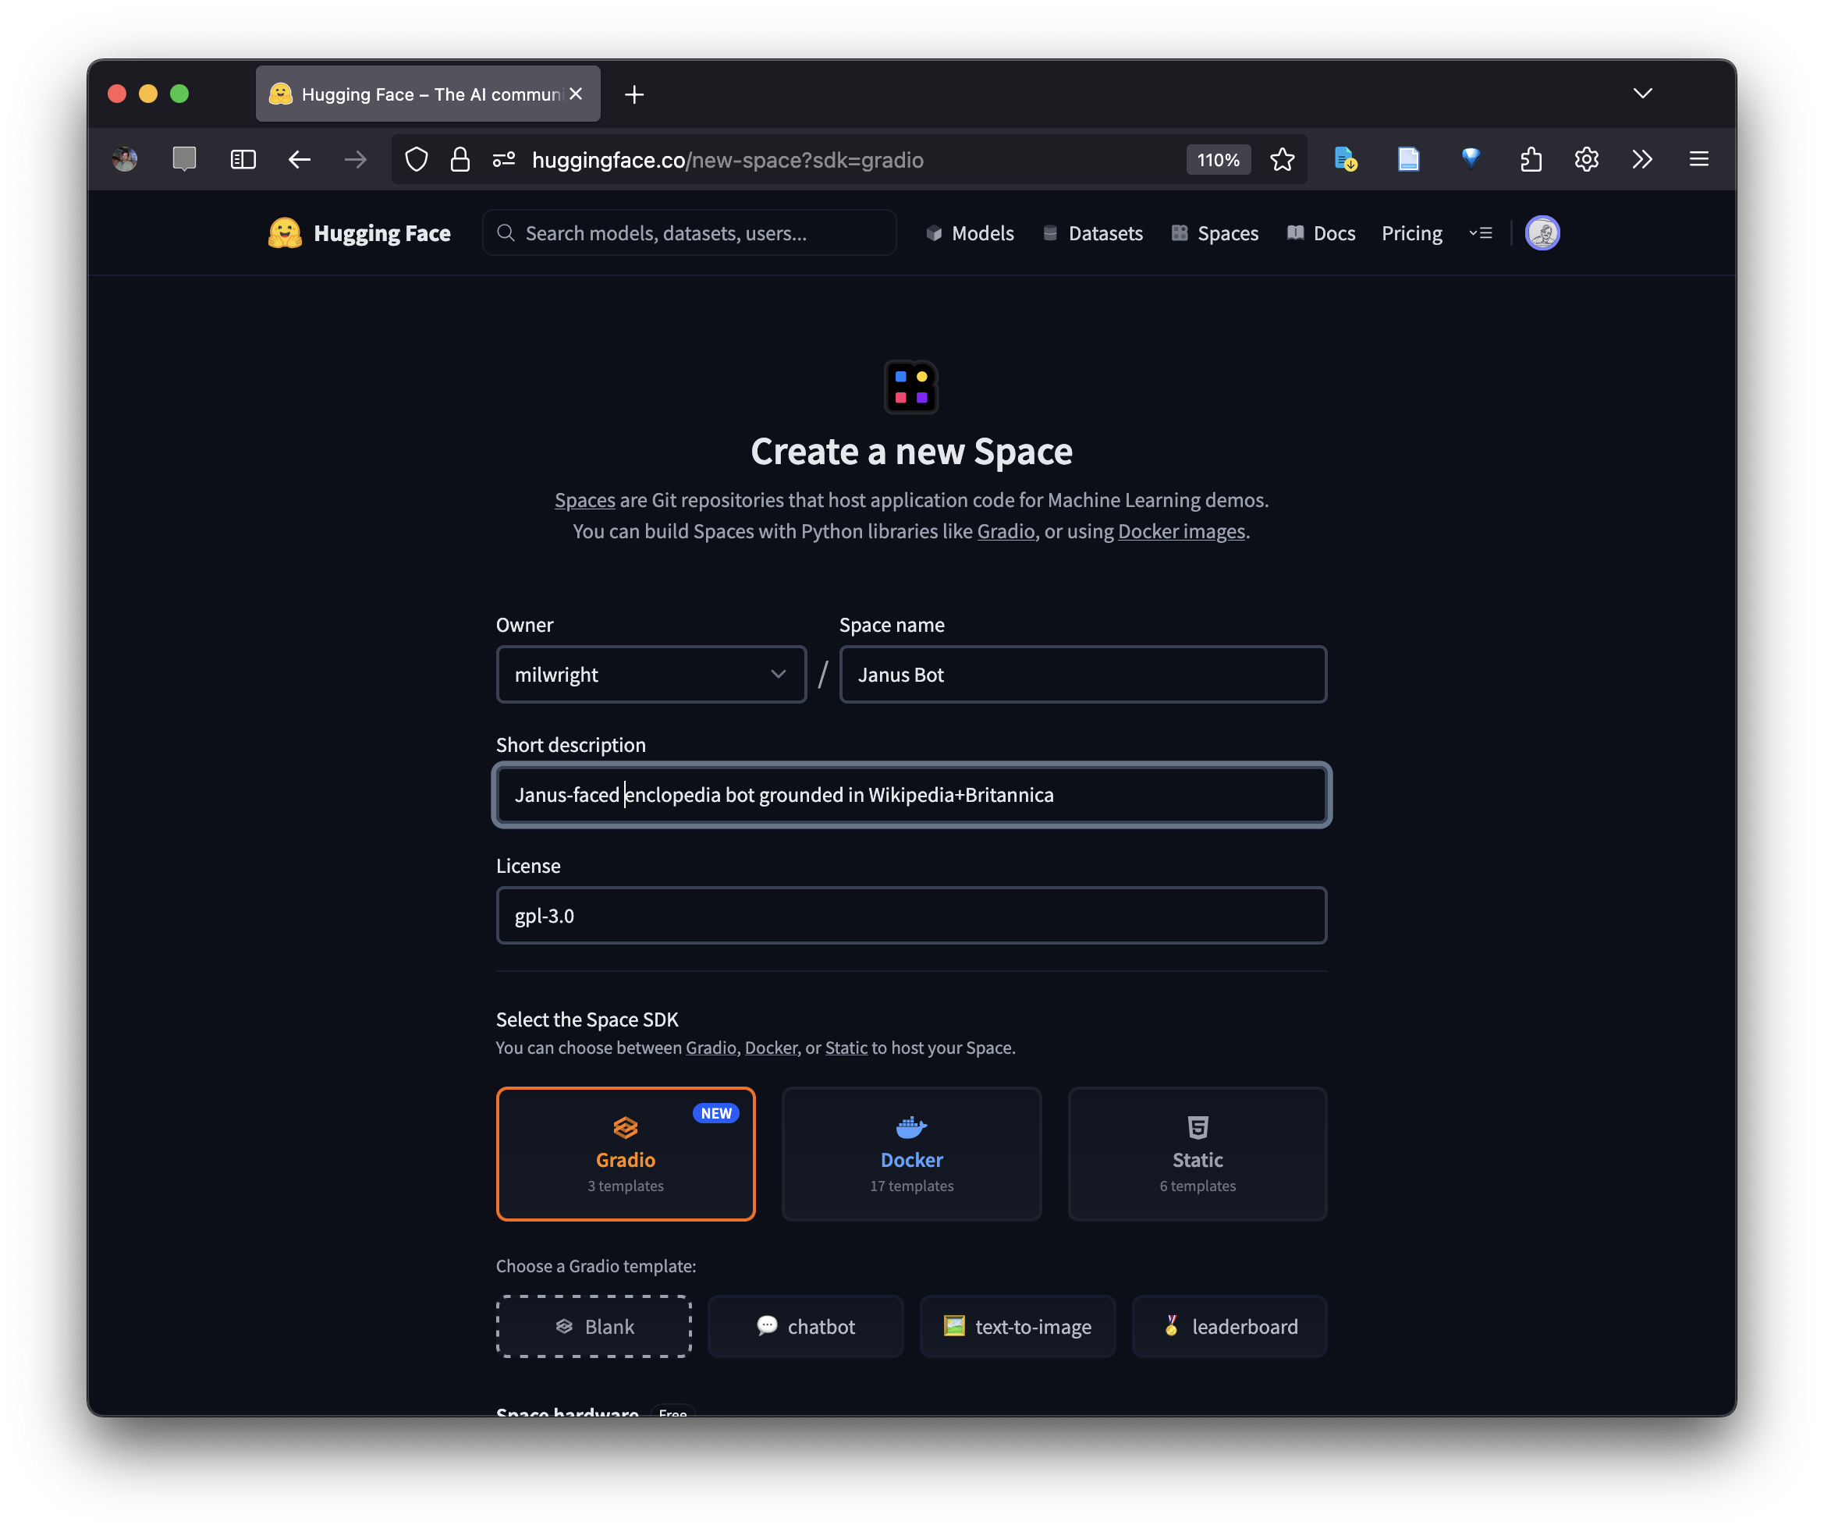Screen dimensions: 1824x1532
Task: Click the Space name input field
Action: (1082, 675)
